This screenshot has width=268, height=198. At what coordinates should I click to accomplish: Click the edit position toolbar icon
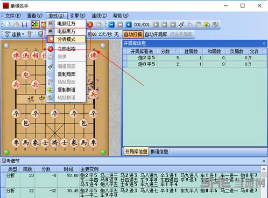pos(181,24)
